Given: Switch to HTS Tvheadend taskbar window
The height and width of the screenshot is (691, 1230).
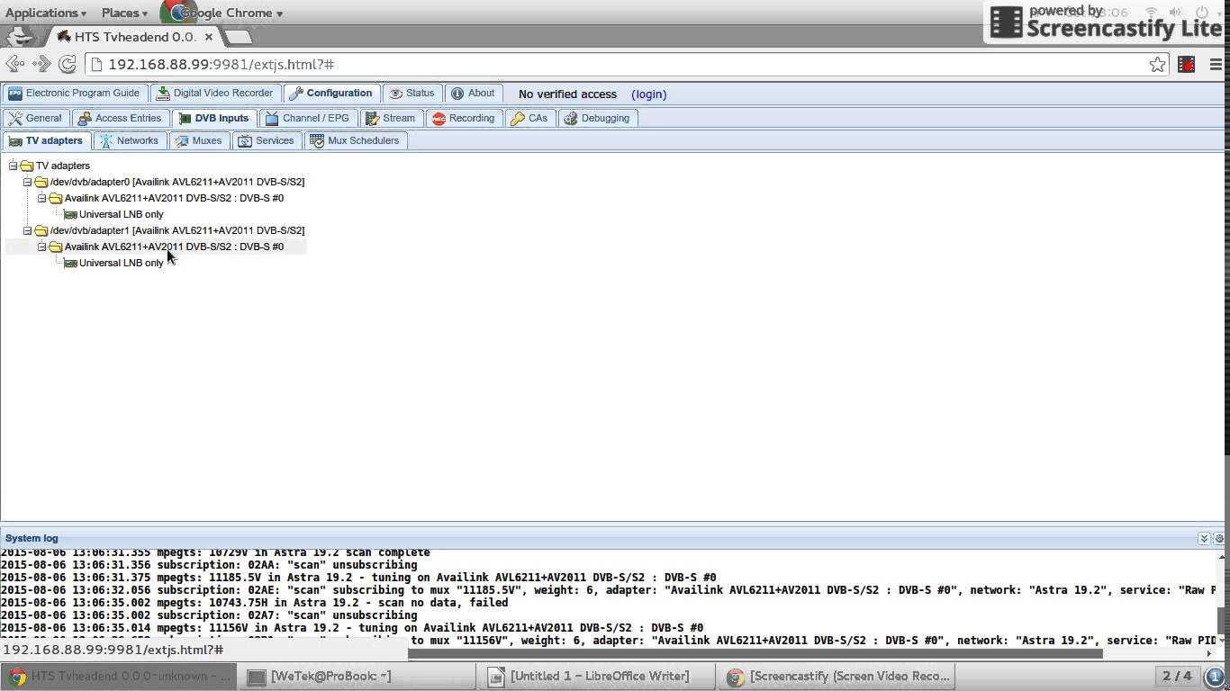Looking at the screenshot, I should 118,676.
